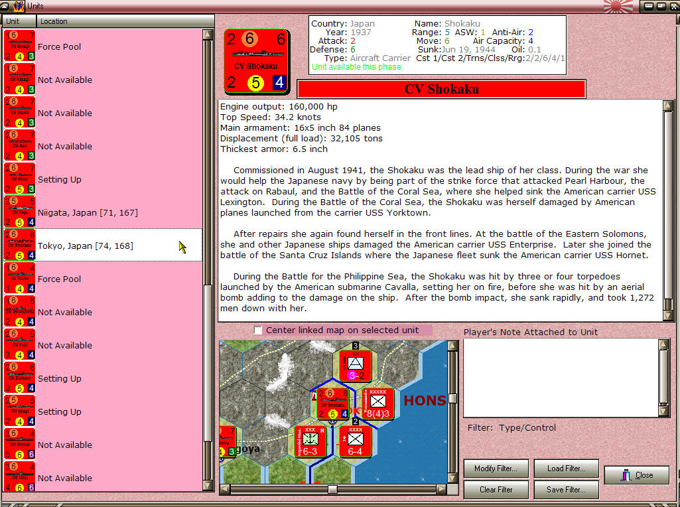The height and width of the screenshot is (507, 680).
Task: Click description text scrollbar down arrow
Action: pyautogui.click(x=668, y=315)
